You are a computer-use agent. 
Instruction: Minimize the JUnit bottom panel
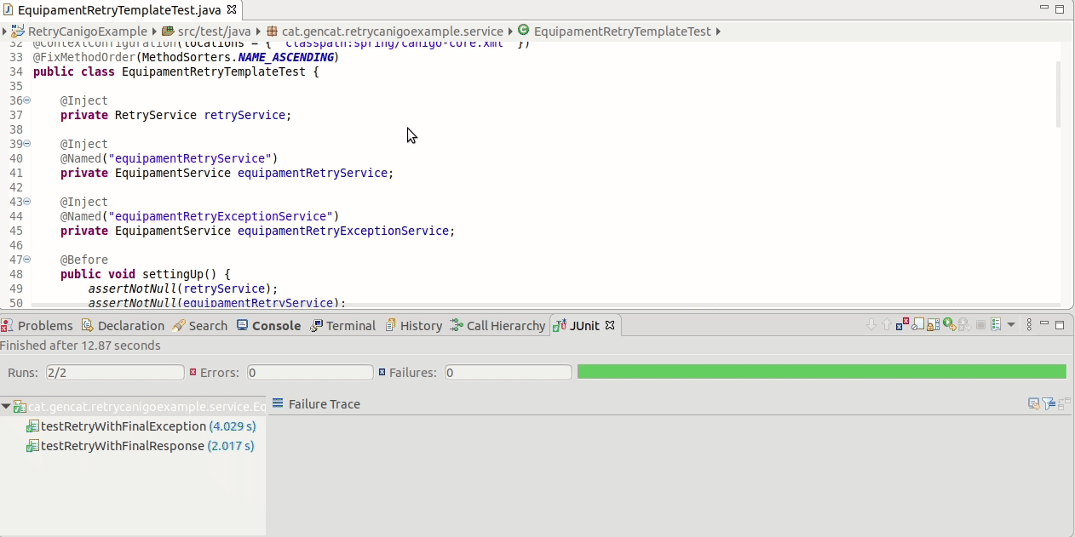click(1044, 323)
